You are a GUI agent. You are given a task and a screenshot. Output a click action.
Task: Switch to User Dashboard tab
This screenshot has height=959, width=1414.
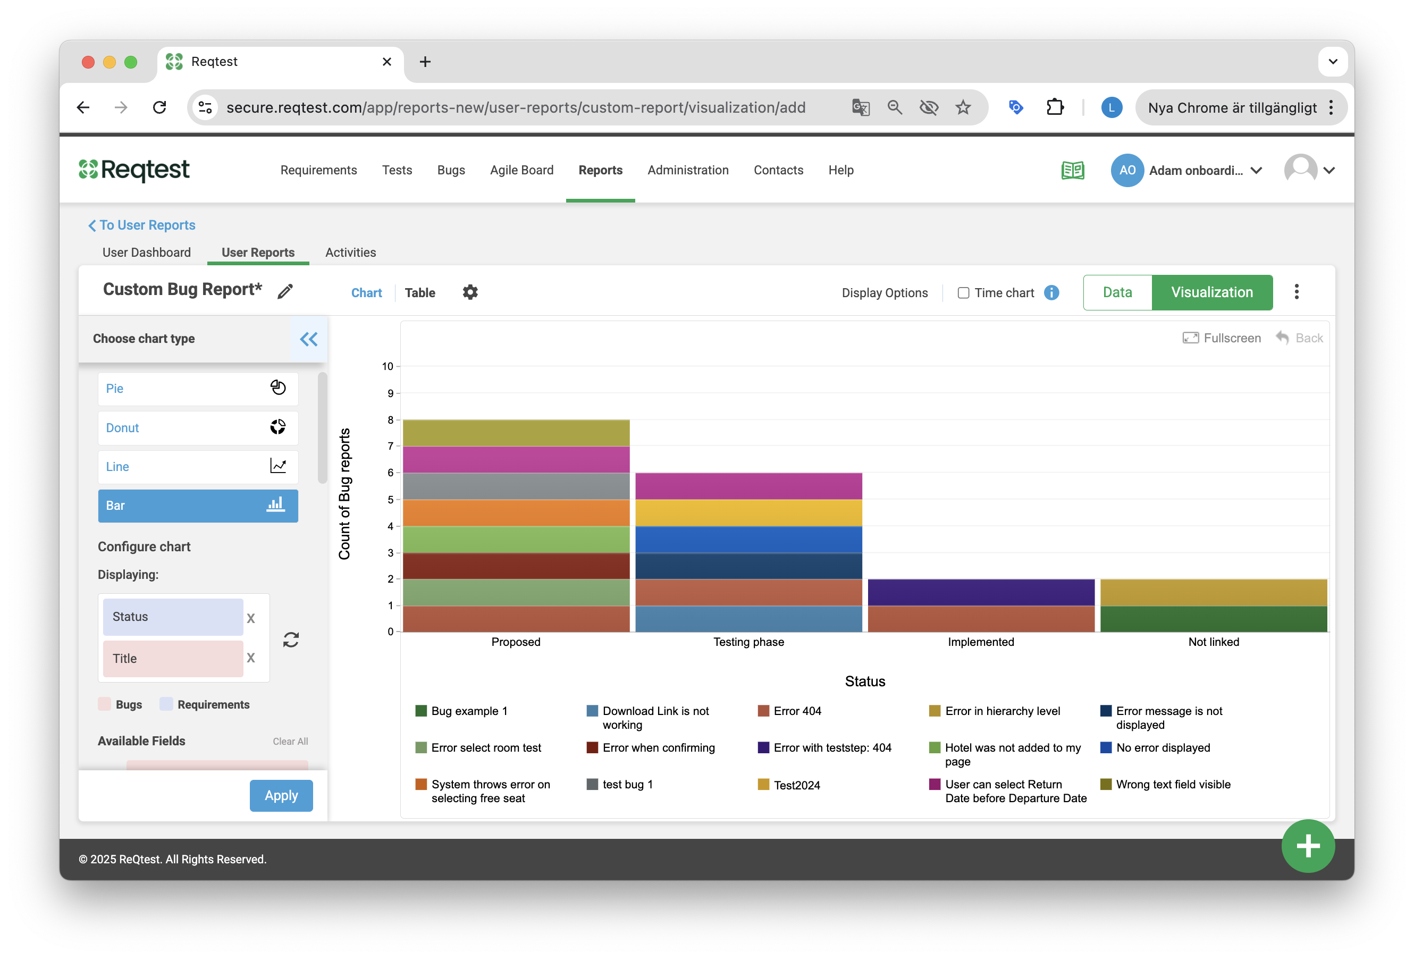pos(146,252)
